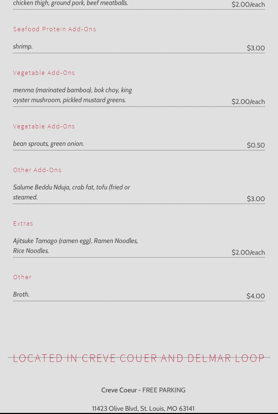The width and height of the screenshot is (278, 414).
Task: Click the $2.00/each price for Extras
Action: coord(248,252)
